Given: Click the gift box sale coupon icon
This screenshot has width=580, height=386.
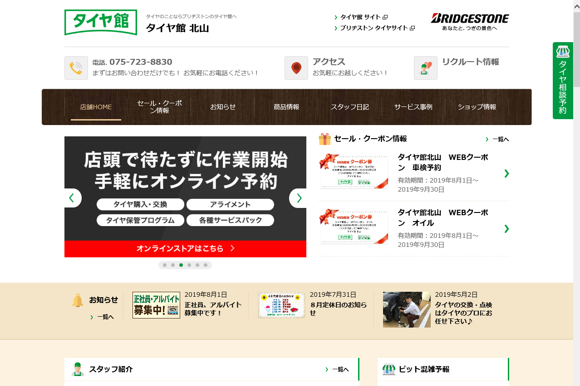Looking at the screenshot, I should pos(324,139).
